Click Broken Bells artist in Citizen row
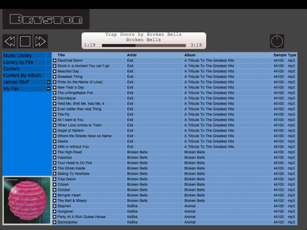Viewport: 307px width, 230px height. coord(137,184)
